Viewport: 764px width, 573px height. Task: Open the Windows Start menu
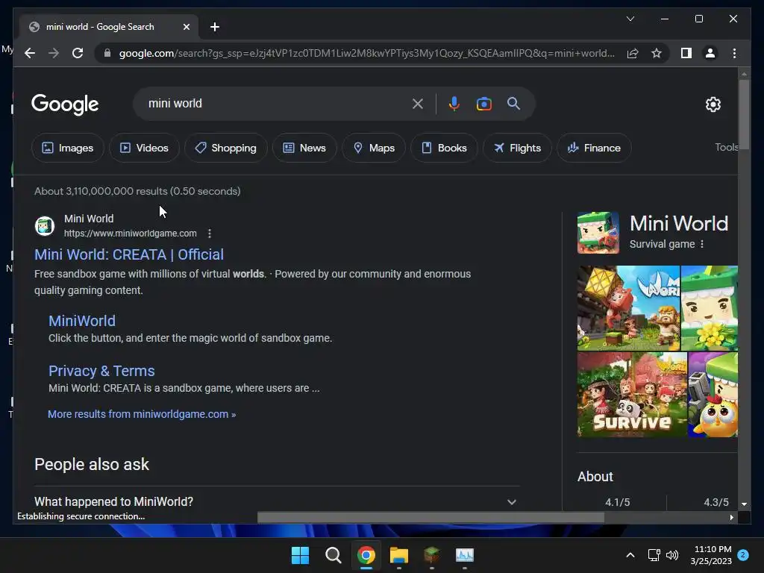[x=300, y=555]
